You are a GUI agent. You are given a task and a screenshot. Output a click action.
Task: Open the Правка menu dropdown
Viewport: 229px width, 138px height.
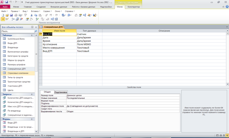point(15,11)
